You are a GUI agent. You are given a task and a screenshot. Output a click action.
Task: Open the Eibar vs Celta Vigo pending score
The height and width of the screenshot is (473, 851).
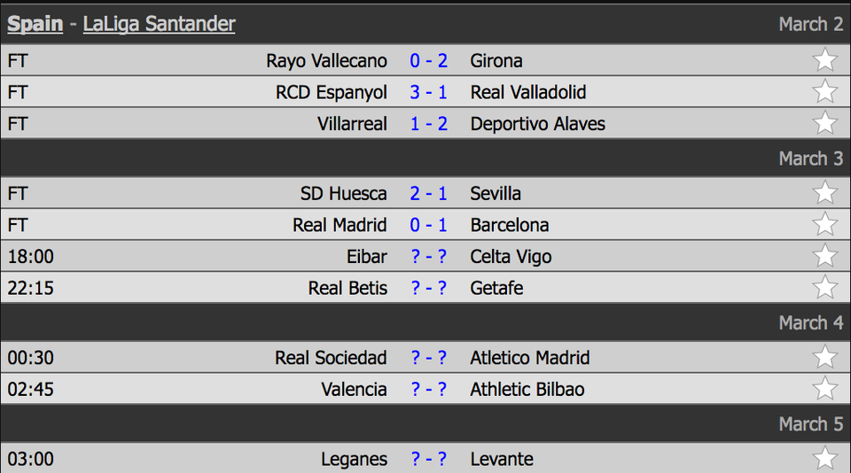pos(428,257)
